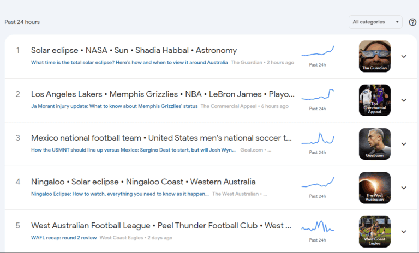Open the West Coast Eagles thumbnail
This screenshot has width=419, height=253.
375,232
